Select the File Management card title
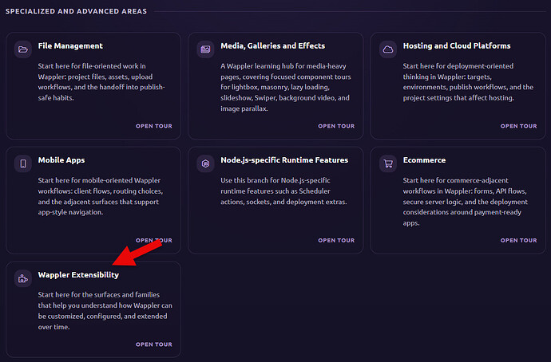This screenshot has width=551, height=362. (x=70, y=46)
